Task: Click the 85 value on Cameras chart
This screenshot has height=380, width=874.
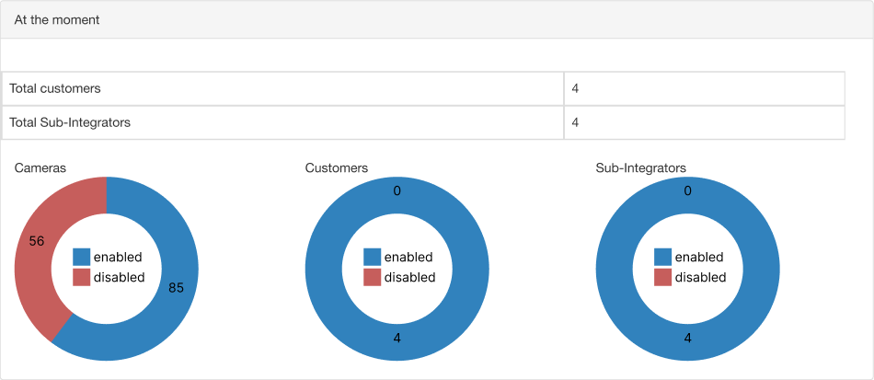Action: tap(176, 287)
